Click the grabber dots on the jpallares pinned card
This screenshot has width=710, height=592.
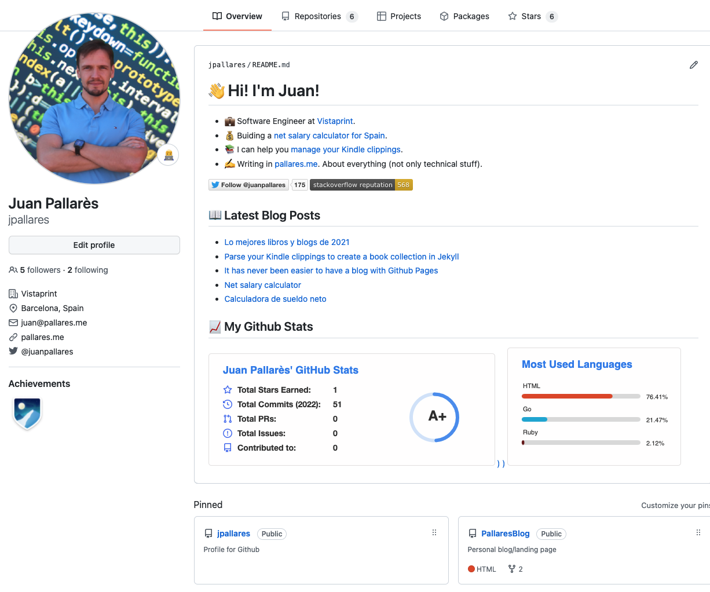click(434, 532)
